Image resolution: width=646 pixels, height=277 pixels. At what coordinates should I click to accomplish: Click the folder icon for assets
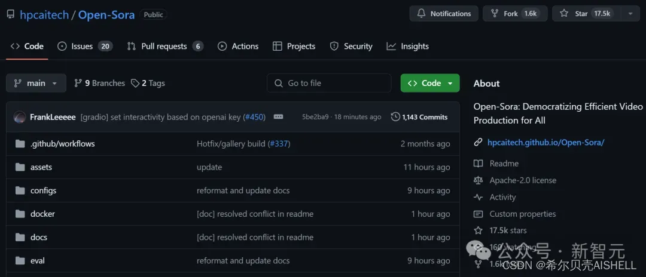point(20,167)
